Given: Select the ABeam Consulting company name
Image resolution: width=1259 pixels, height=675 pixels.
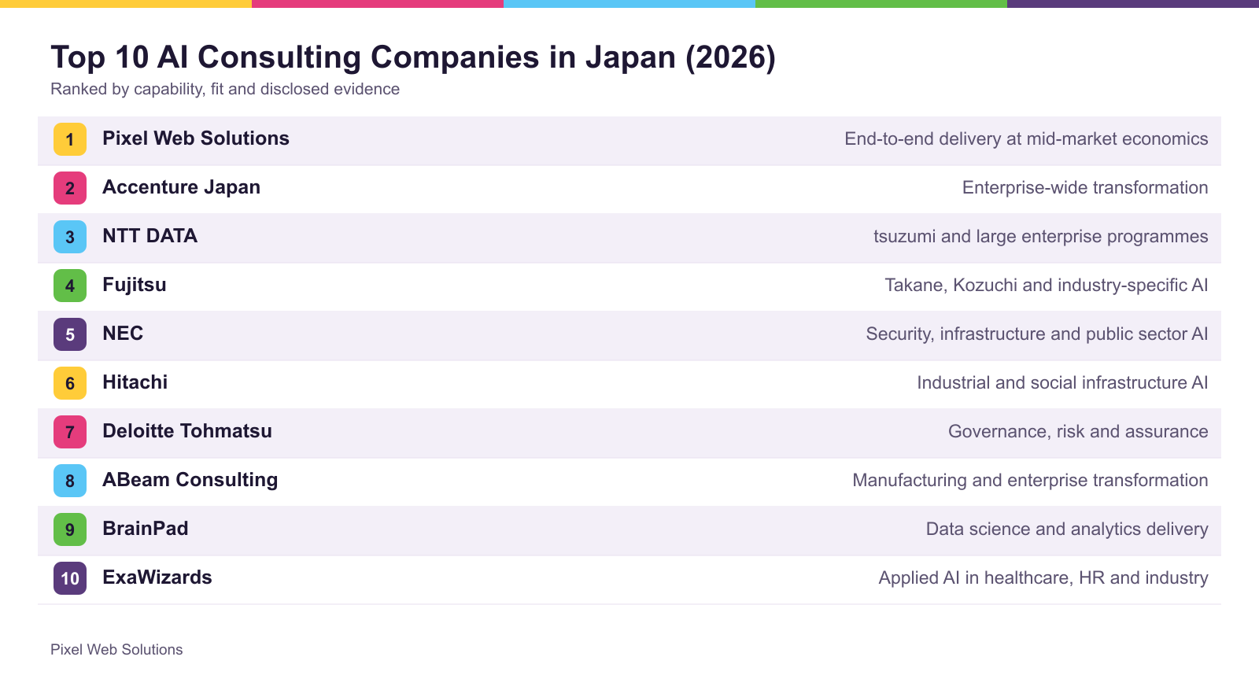Looking at the screenshot, I should point(190,480).
